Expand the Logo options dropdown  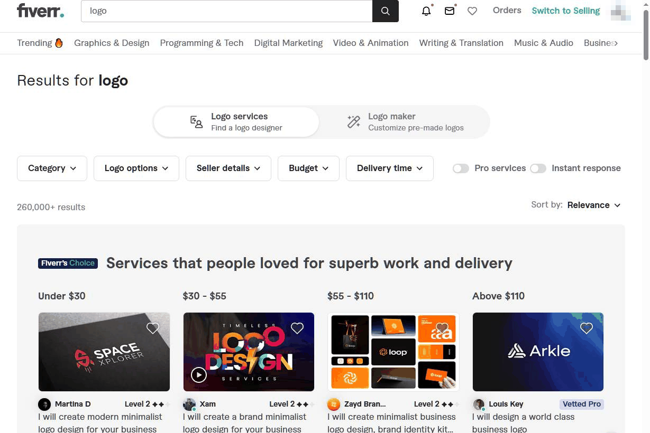pos(136,168)
